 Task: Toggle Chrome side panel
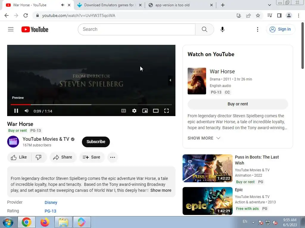(279, 15)
